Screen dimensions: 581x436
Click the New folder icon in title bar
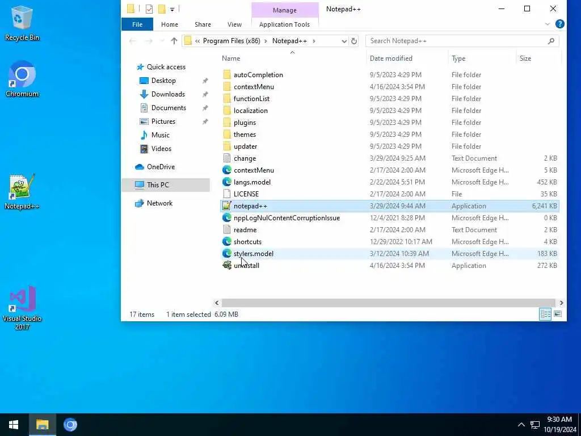tap(162, 9)
